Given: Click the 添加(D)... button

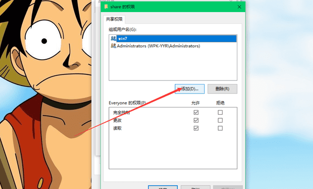Looking at the screenshot, I should point(190,88).
